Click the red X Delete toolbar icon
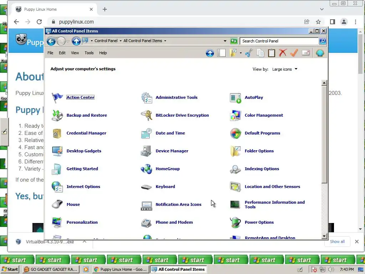Image resolution: width=365 pixels, height=274 pixels. pos(283,53)
